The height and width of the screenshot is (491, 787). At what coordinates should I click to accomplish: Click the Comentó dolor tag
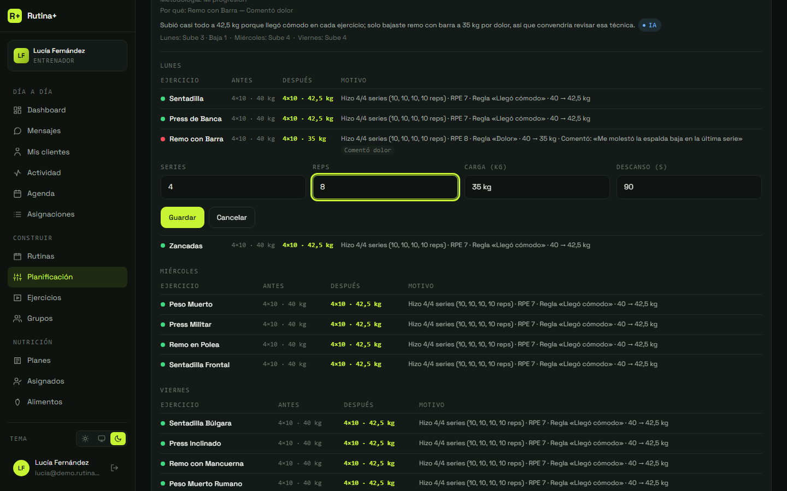(368, 150)
